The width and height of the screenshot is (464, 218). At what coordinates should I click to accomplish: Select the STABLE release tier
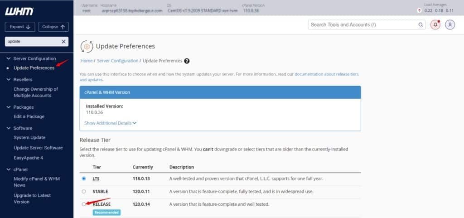coord(84,191)
